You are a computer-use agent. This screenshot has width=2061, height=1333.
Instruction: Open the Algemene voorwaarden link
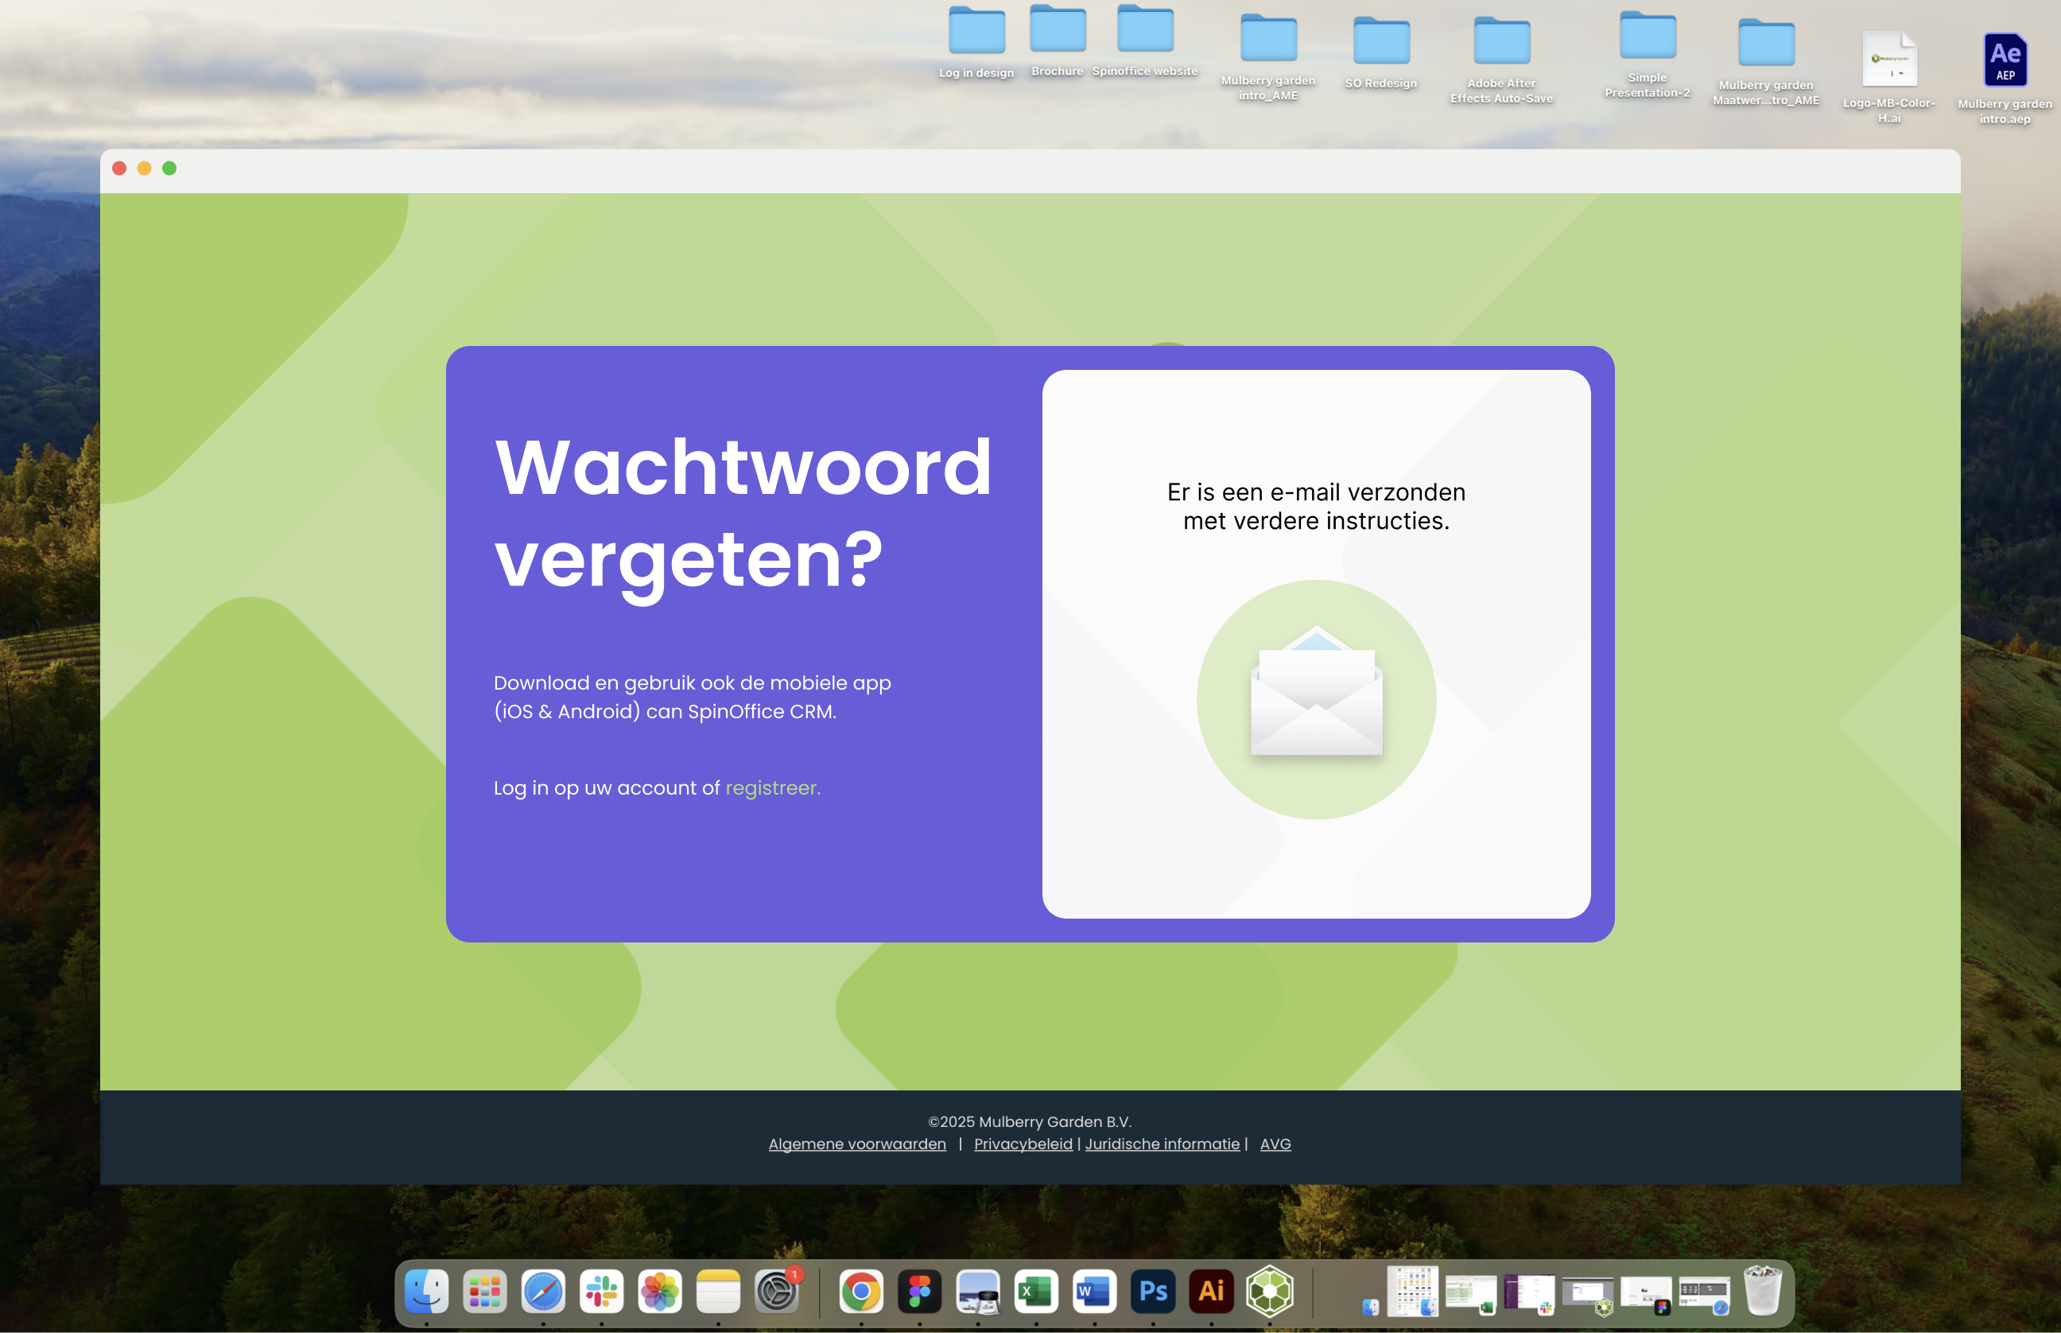point(856,1144)
